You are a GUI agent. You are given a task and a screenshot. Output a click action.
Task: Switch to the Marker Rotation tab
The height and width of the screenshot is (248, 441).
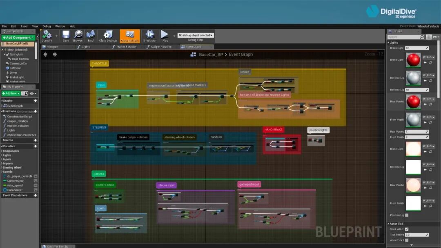click(x=126, y=47)
